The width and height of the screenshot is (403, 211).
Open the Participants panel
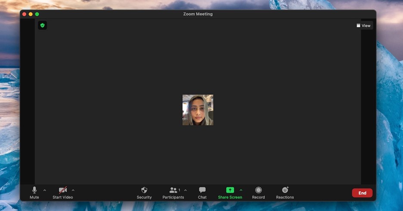pyautogui.click(x=173, y=193)
